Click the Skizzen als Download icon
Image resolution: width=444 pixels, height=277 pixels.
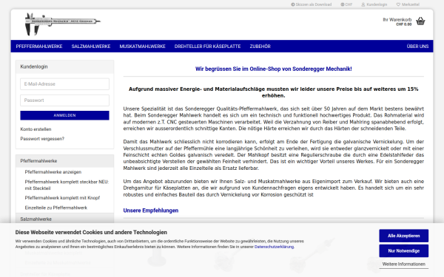[x=293, y=4]
